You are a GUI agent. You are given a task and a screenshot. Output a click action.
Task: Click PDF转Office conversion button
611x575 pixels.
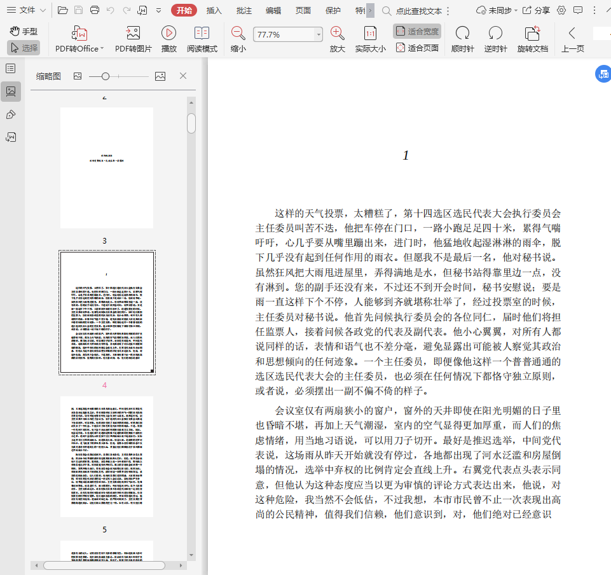(79, 39)
